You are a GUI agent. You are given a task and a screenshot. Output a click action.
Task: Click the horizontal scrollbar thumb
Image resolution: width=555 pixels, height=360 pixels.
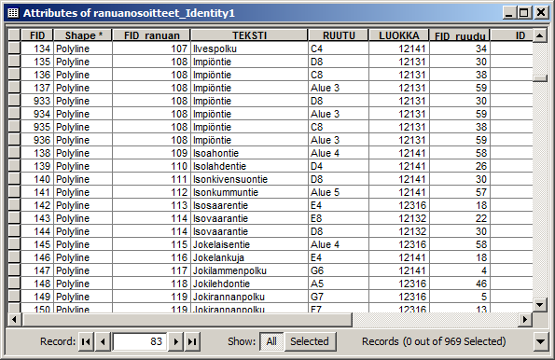click(187, 320)
